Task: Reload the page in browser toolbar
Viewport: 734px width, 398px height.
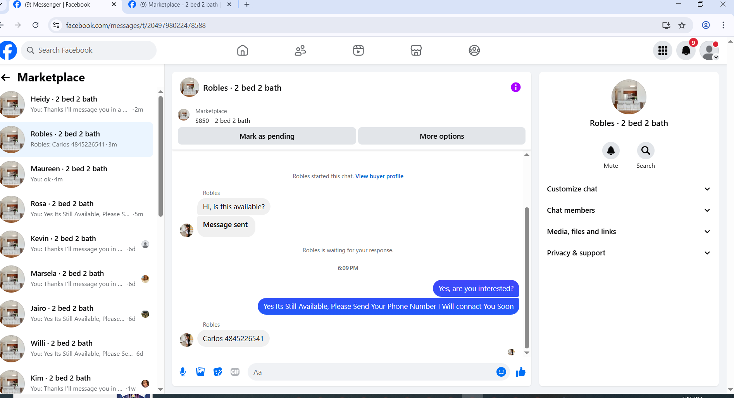Action: tap(35, 25)
